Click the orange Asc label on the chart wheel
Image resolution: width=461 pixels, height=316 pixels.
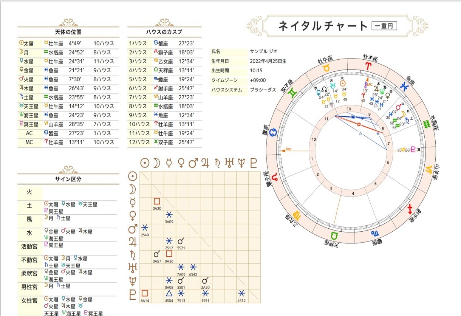tap(289, 149)
